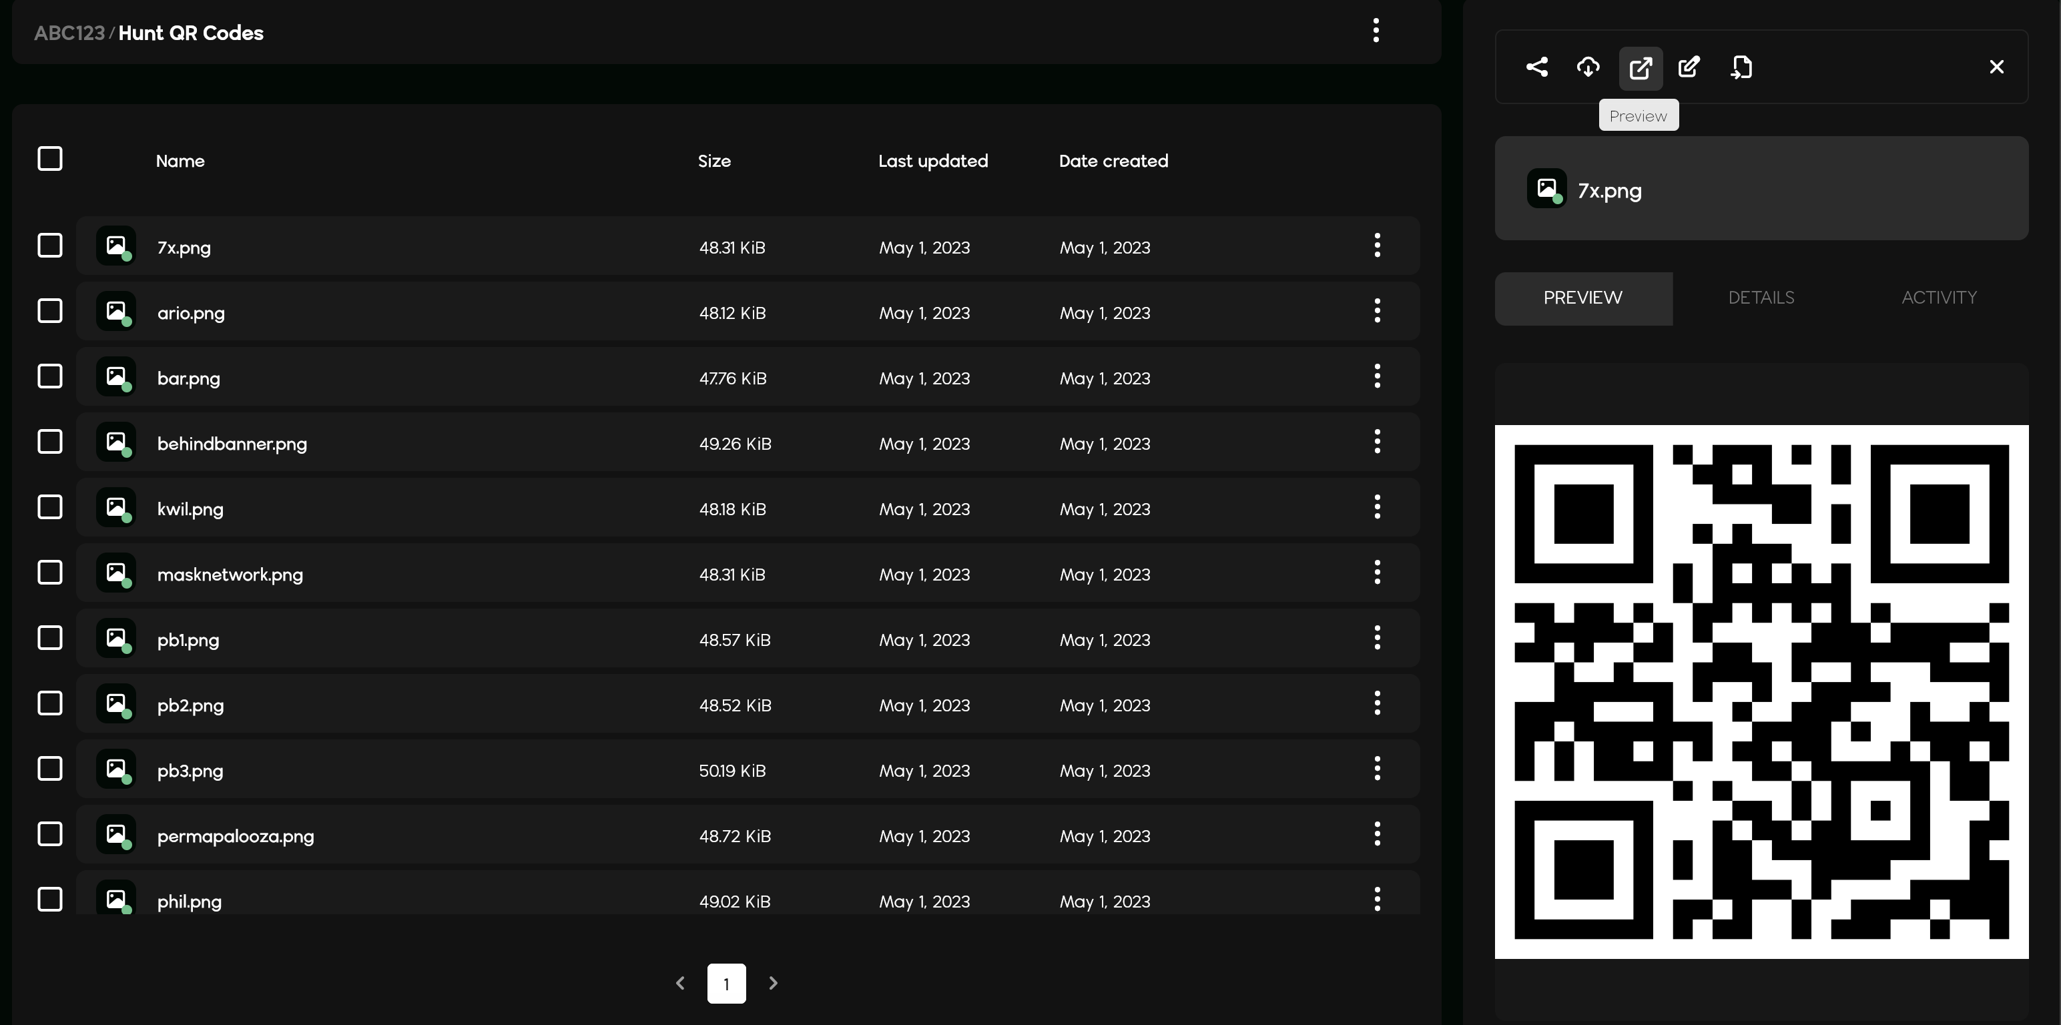This screenshot has width=2061, height=1025.
Task: Click the 47.76 KiB size value
Action: click(x=733, y=378)
